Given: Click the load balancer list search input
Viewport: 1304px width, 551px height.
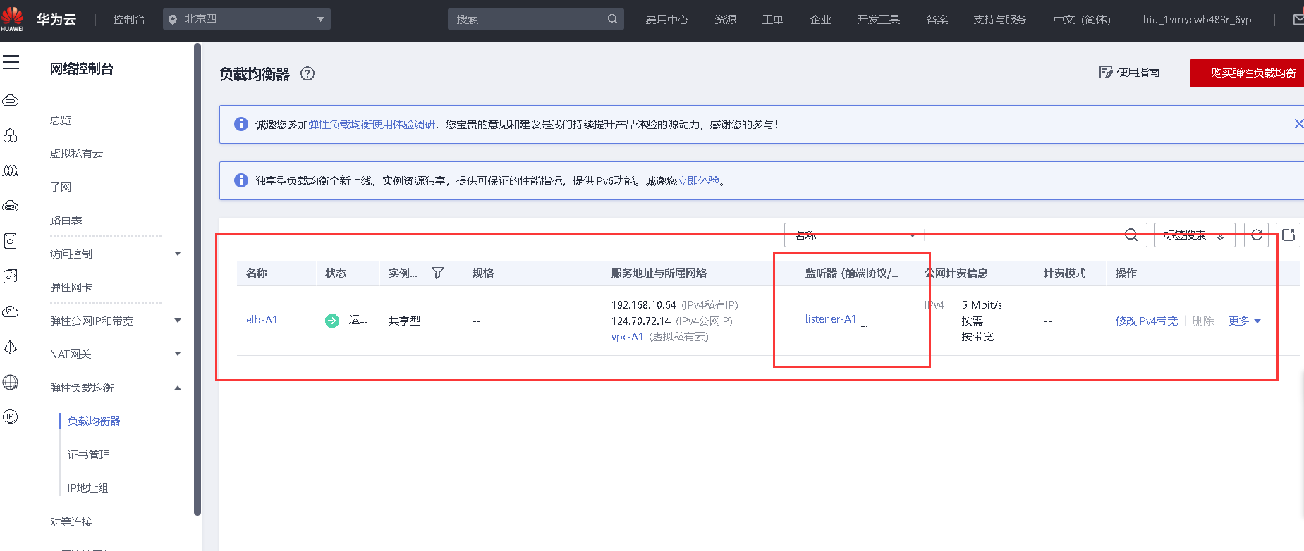Looking at the screenshot, I should point(1024,235).
